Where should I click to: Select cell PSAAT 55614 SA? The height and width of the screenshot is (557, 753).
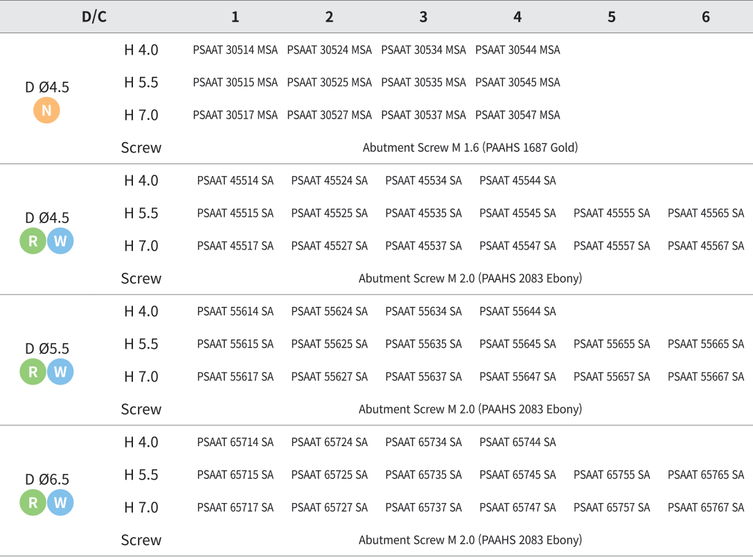coord(236,312)
